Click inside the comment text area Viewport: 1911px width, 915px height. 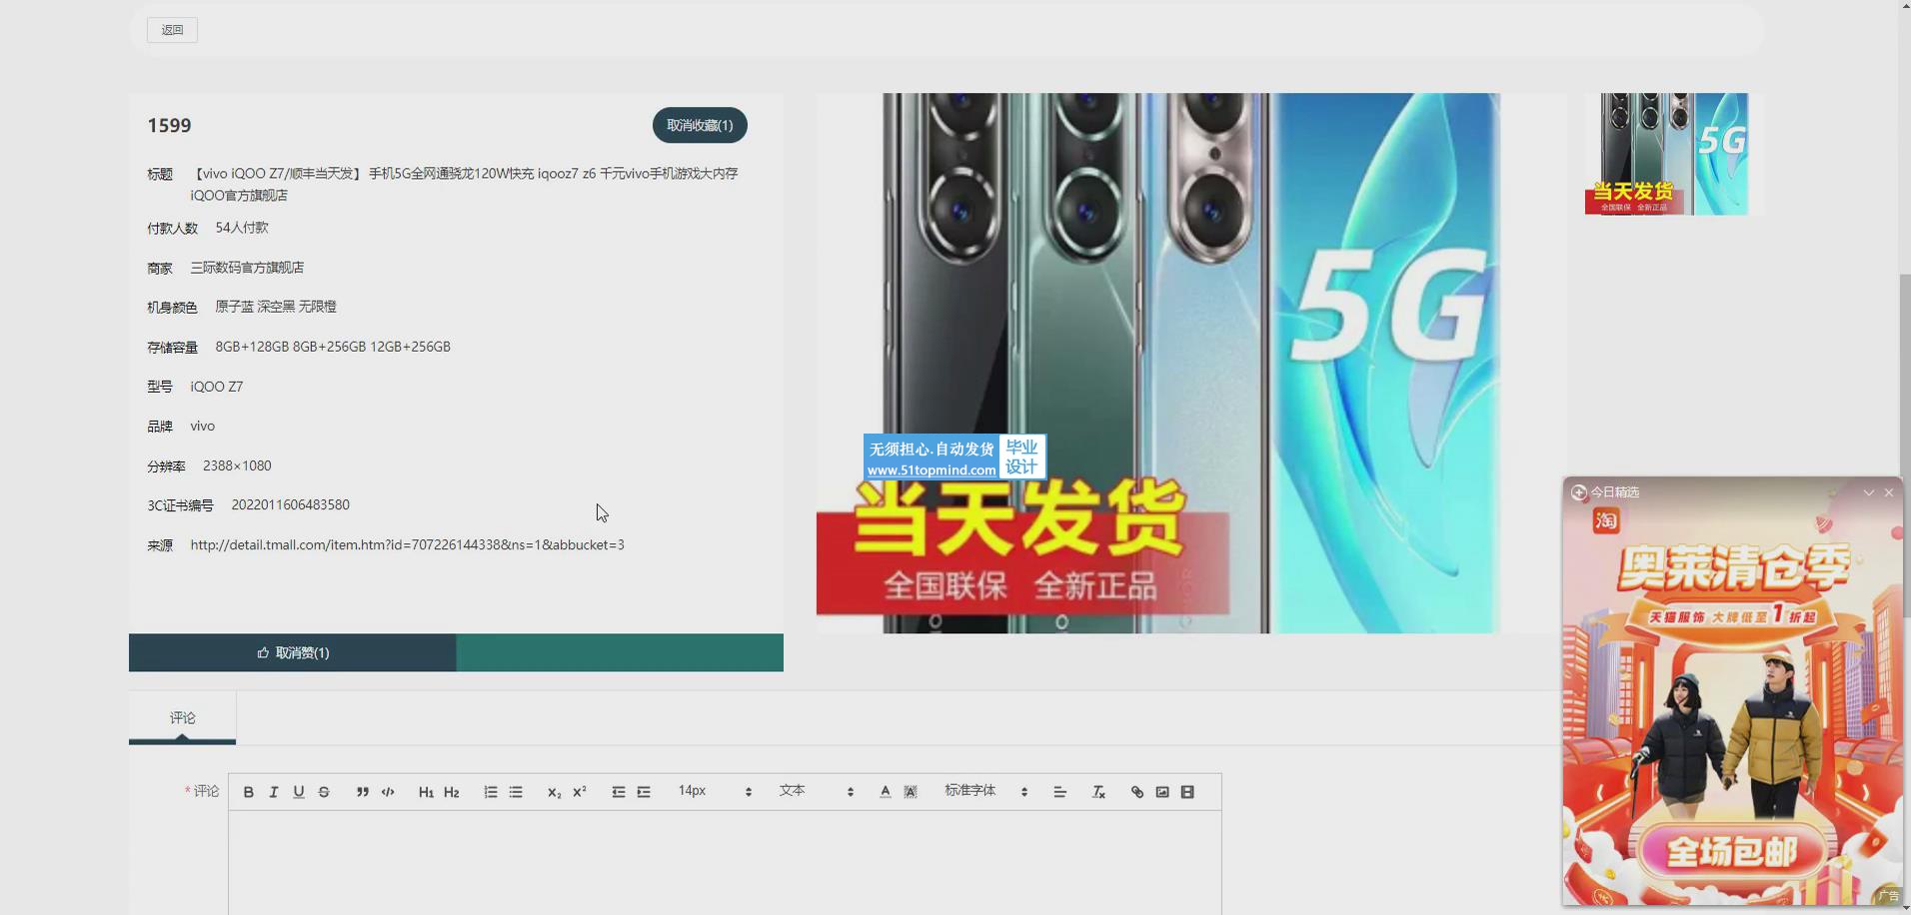(725, 862)
